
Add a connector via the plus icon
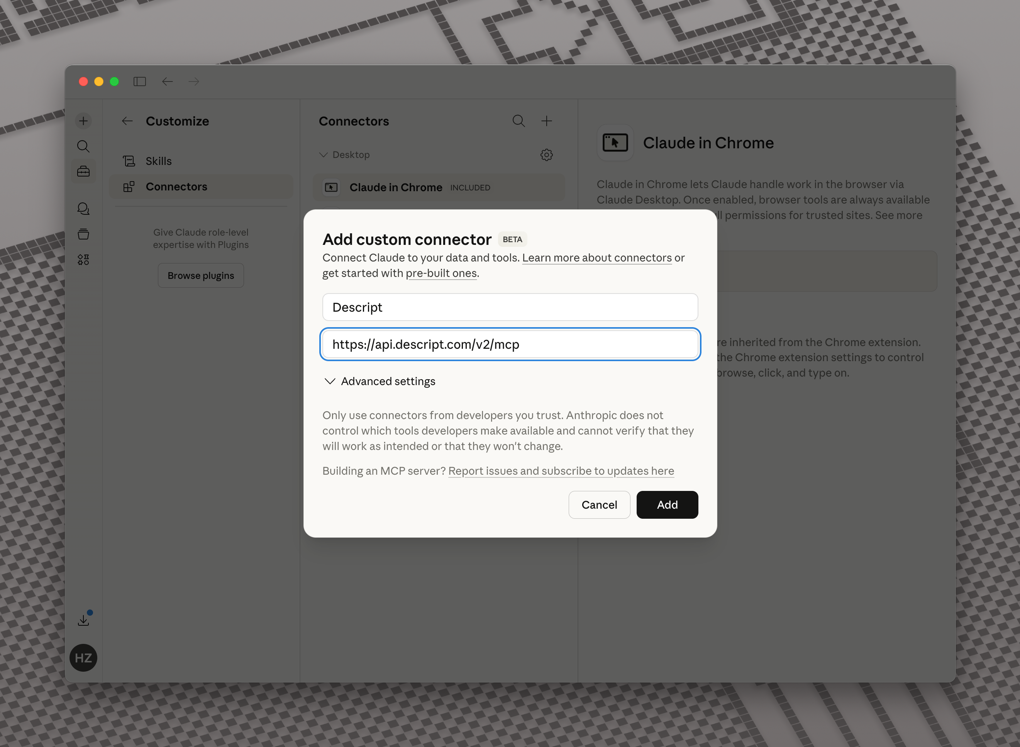tap(546, 121)
